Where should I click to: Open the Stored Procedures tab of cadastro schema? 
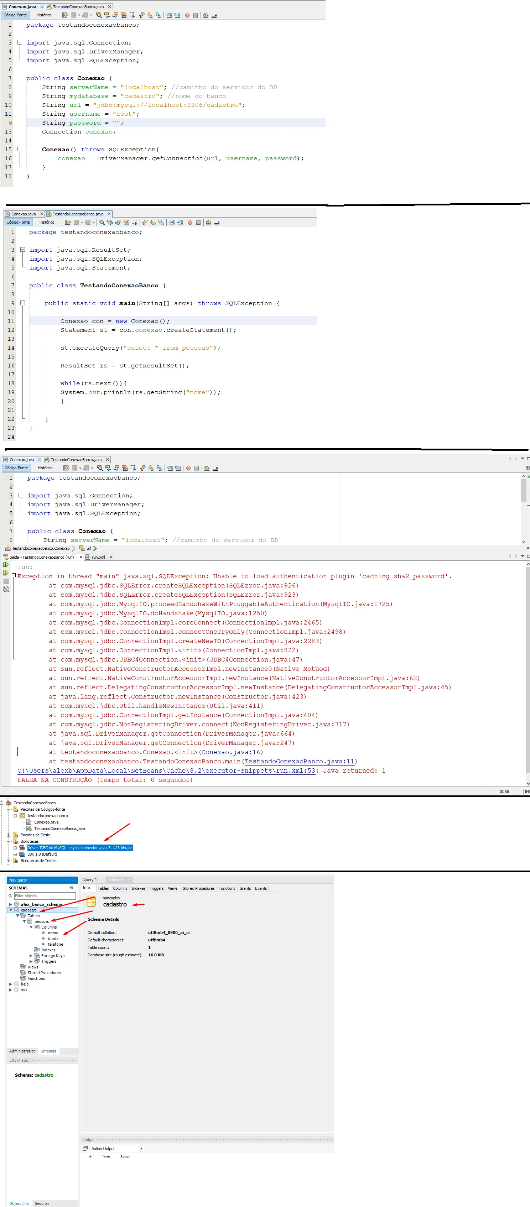point(199,888)
